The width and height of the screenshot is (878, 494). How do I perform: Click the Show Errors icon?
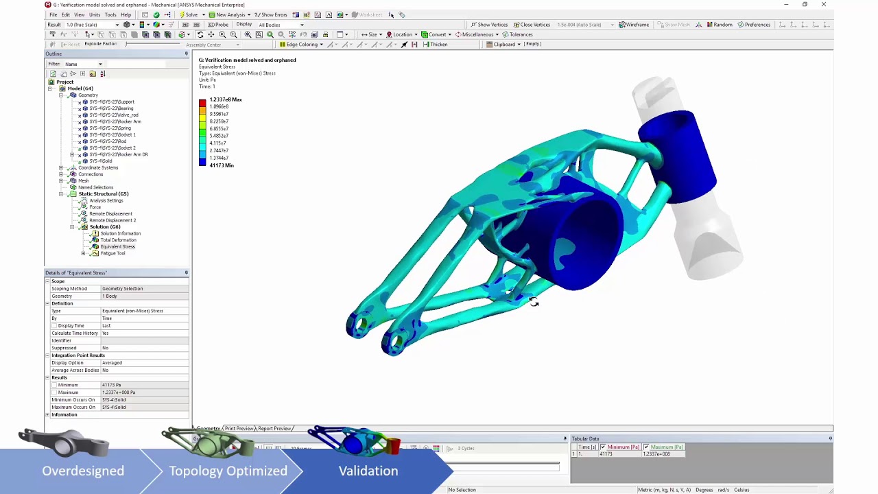(272, 14)
